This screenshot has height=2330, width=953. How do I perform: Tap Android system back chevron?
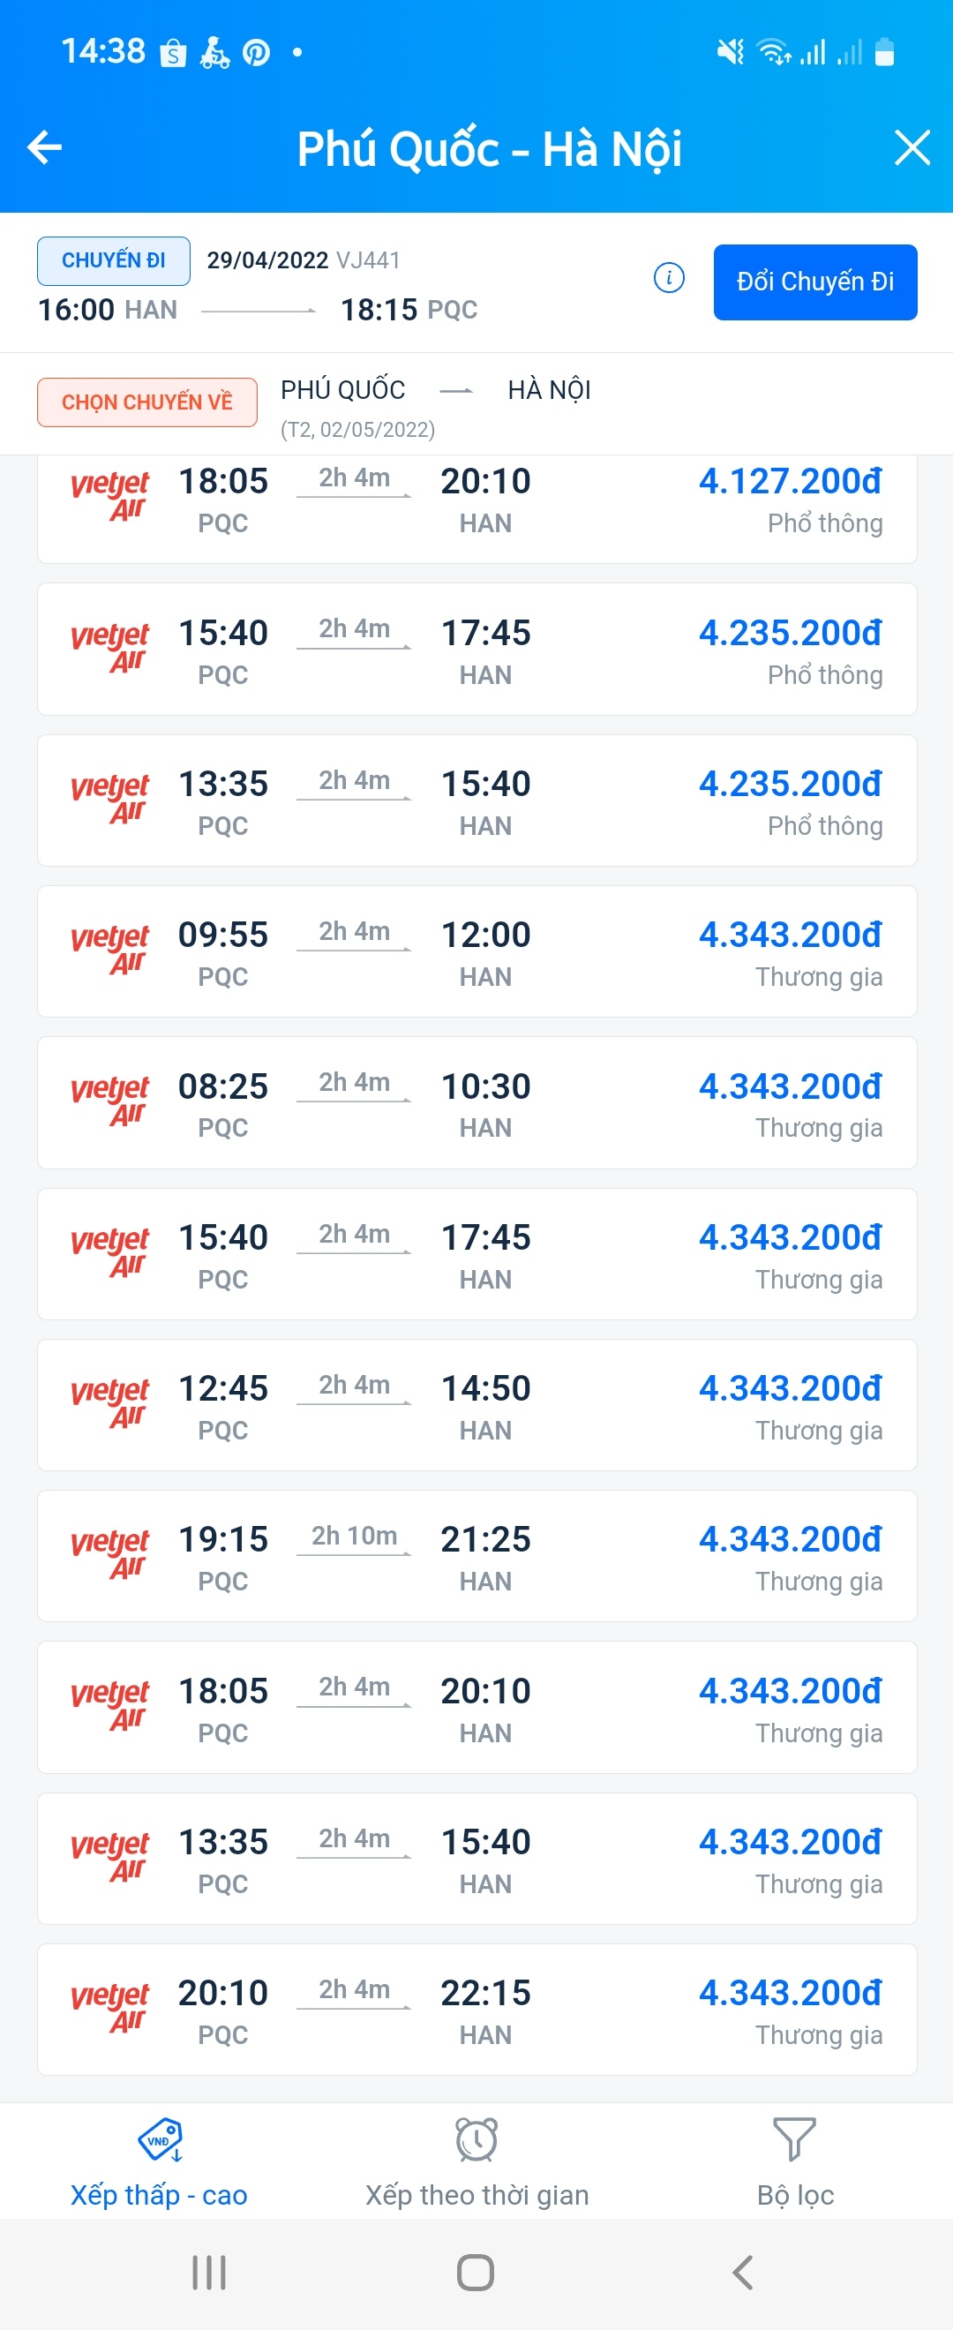click(x=742, y=2272)
